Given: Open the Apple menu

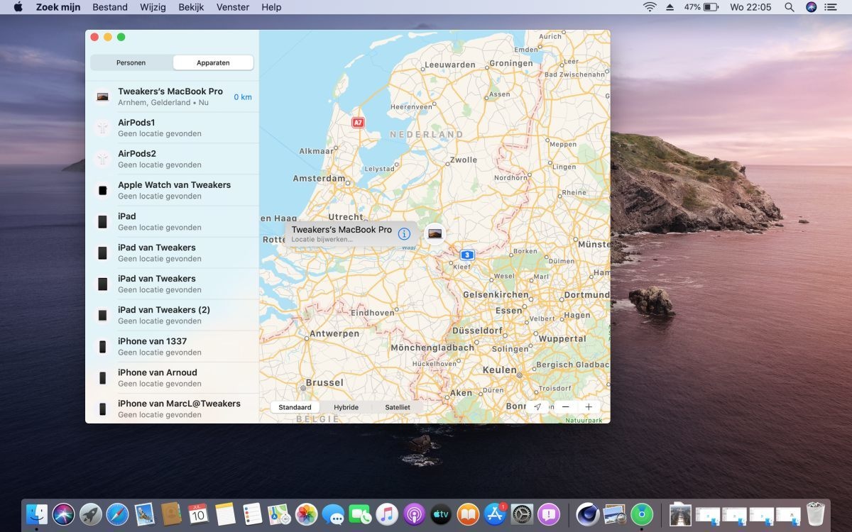Looking at the screenshot, I should 18,7.
